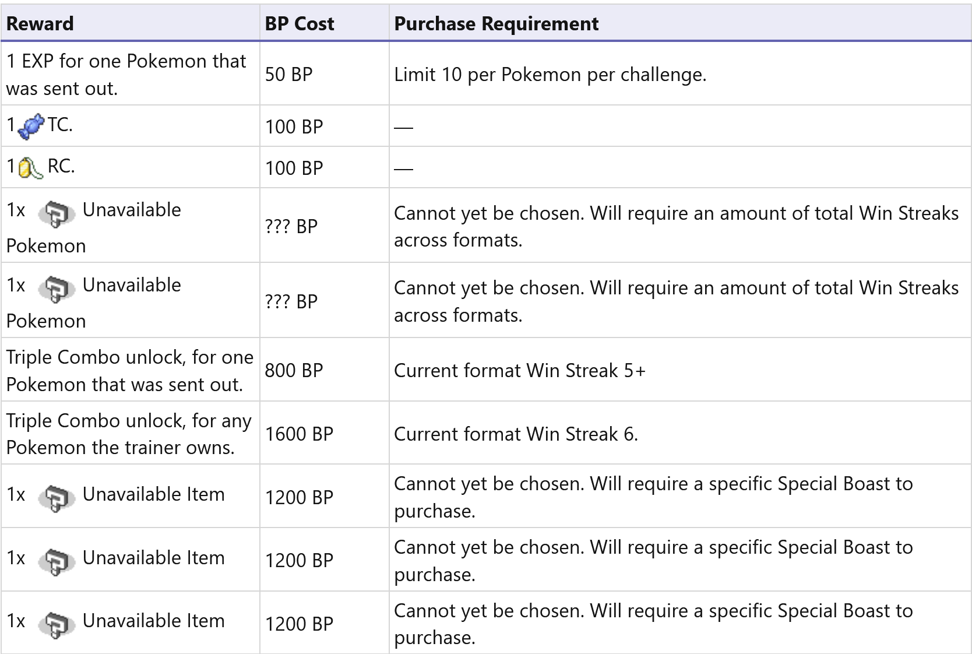
Task: Click the '1 EXP for one Pokemon' reward cell
Action: (126, 75)
